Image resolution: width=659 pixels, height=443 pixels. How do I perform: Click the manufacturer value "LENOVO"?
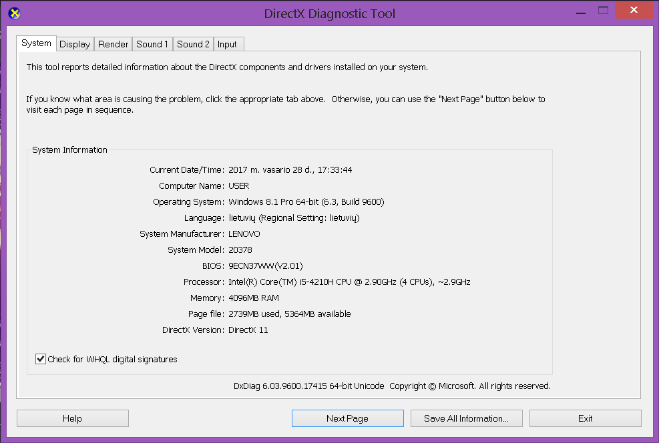pos(244,234)
